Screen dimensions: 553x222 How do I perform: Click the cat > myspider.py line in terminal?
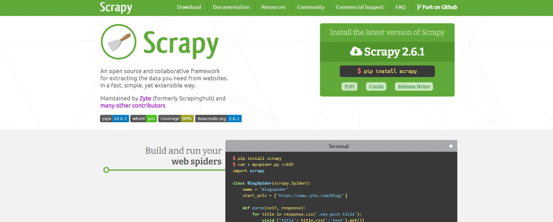[263, 165]
